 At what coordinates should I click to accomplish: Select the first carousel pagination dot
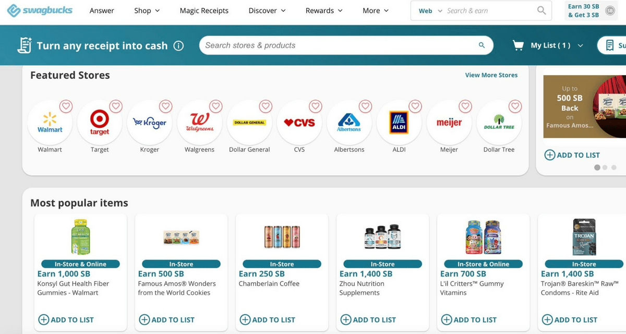tap(597, 168)
